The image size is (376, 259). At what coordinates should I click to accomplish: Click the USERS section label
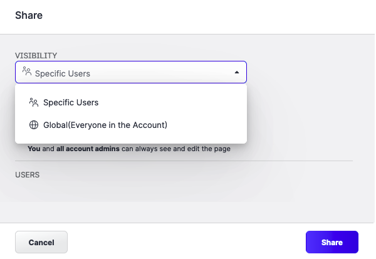[x=28, y=175]
